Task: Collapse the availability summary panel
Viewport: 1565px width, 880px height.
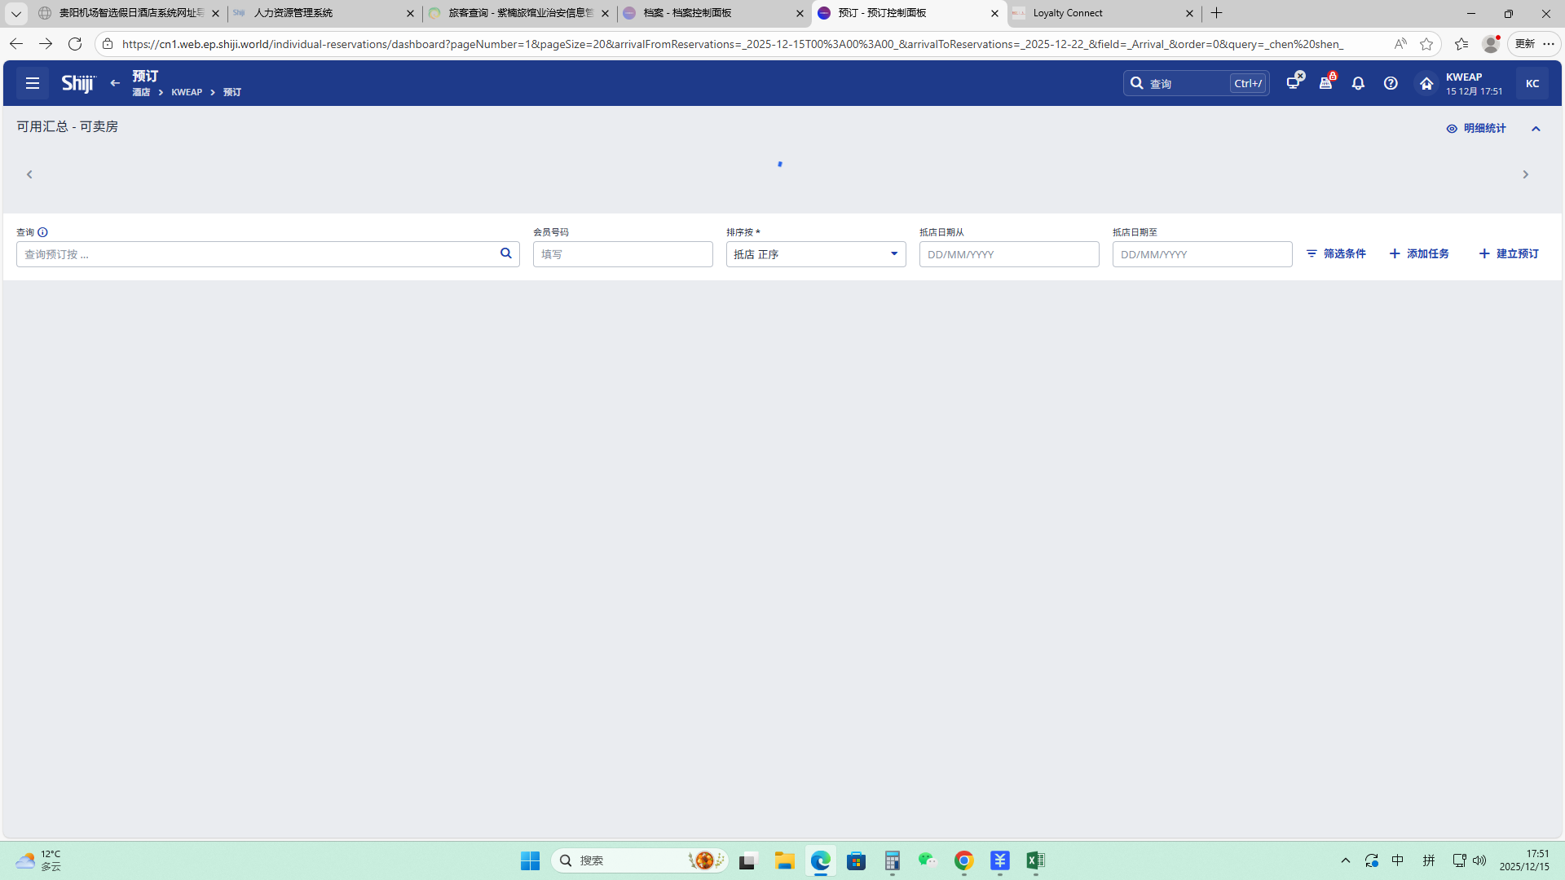Action: point(1536,129)
